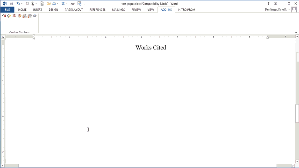This screenshot has width=299, height=168.
Task: Switch to the REFERENCES tab
Action: (x=98, y=9)
